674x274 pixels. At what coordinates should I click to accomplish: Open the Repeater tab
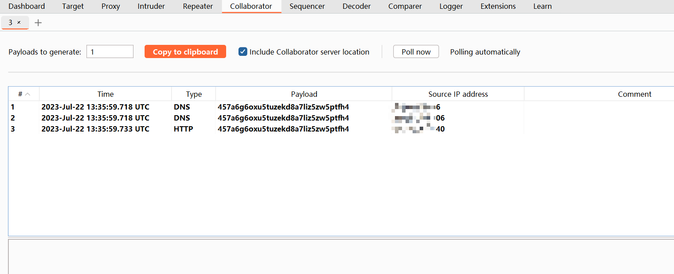(198, 6)
